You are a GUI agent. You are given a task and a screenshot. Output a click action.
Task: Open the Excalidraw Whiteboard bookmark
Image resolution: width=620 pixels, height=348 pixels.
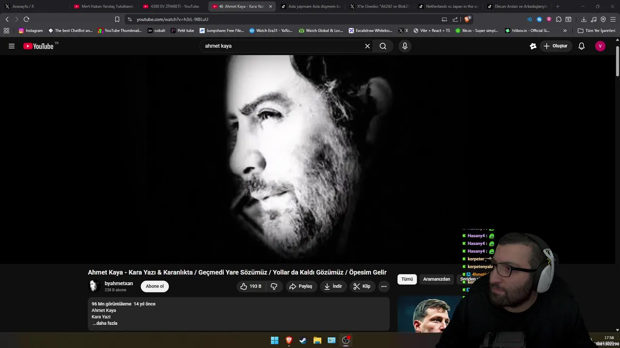[x=371, y=30]
